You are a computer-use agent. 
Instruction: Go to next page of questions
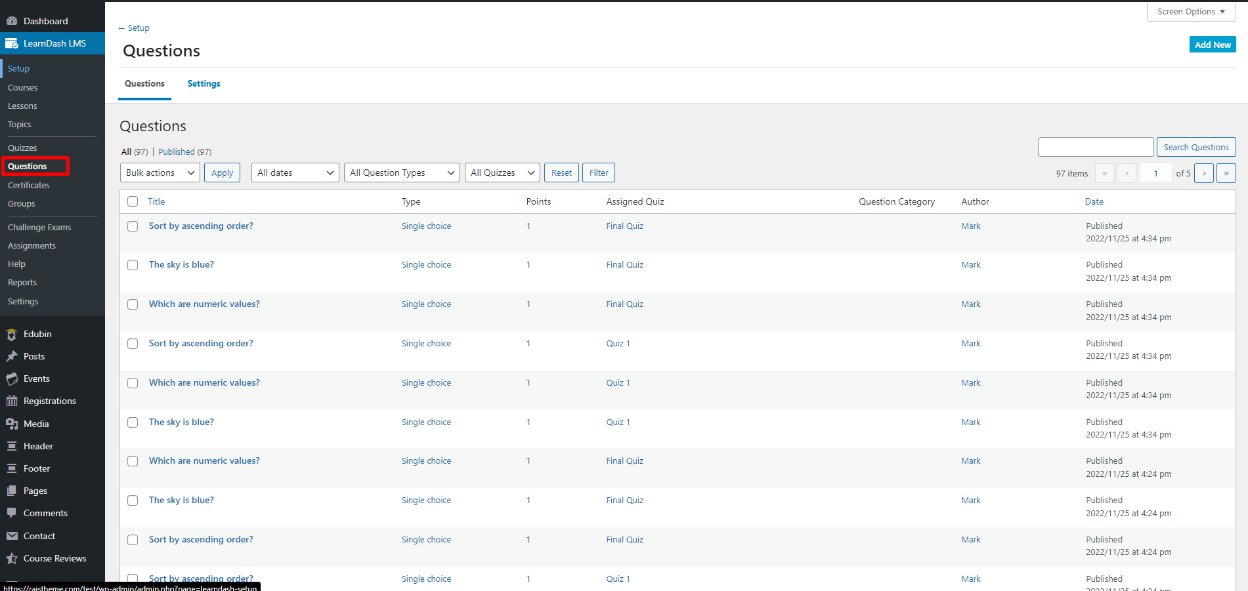point(1203,173)
